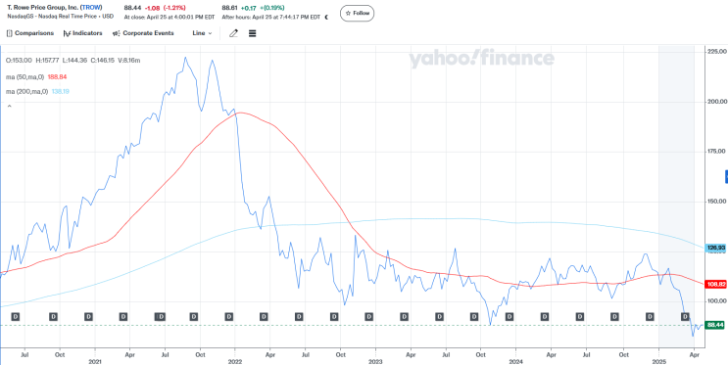This screenshot has height=365, width=728.
Task: Click the June 2023 dividend marker
Action: pos(439,316)
